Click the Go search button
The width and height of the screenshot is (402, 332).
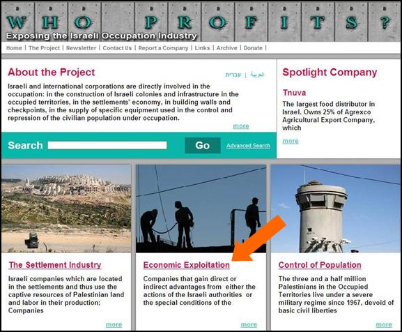(203, 145)
